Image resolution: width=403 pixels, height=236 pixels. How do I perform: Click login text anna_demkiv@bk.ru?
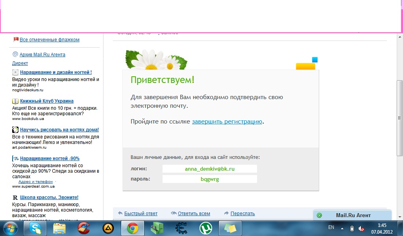tap(209, 169)
